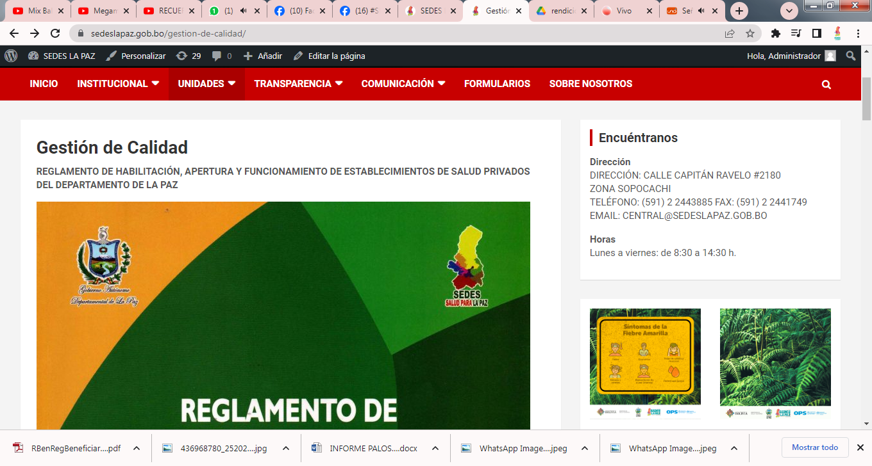Open options arrow for INFORME PALOS docx download
Screen dimensions: 872x466
pos(435,448)
